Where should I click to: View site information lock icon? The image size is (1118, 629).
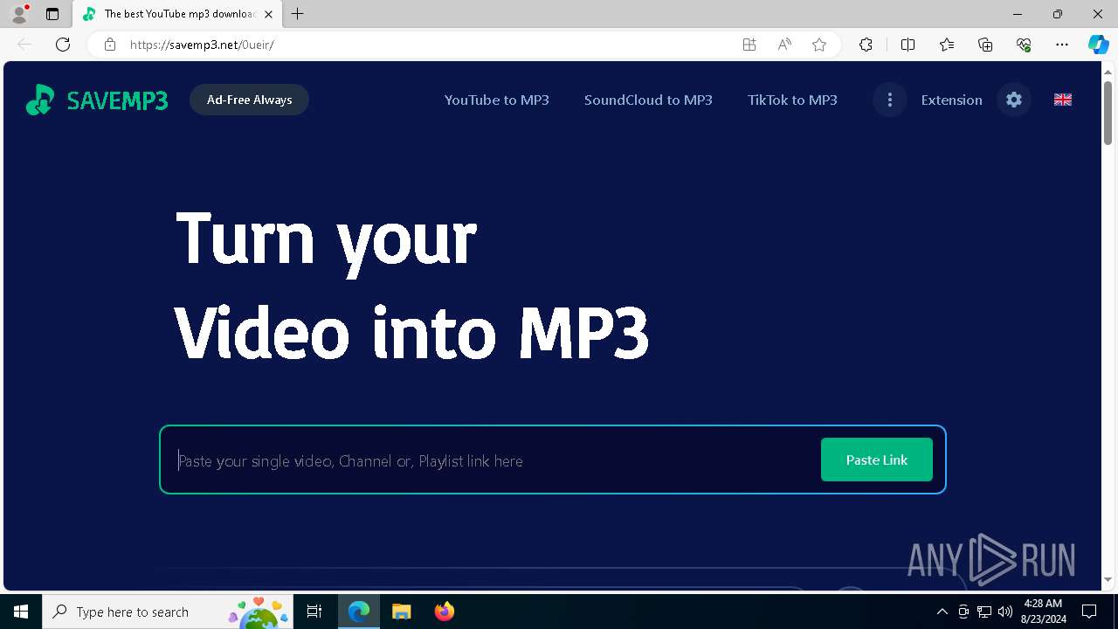point(110,45)
